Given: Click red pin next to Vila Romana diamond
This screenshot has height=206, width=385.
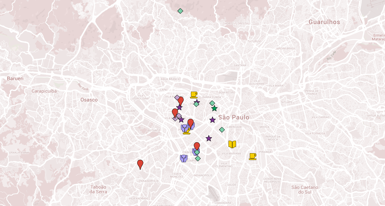Looking at the screenshot, I should (181, 101).
